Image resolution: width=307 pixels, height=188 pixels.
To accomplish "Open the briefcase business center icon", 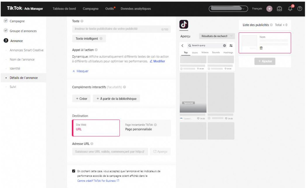I will (x=280, y=9).
